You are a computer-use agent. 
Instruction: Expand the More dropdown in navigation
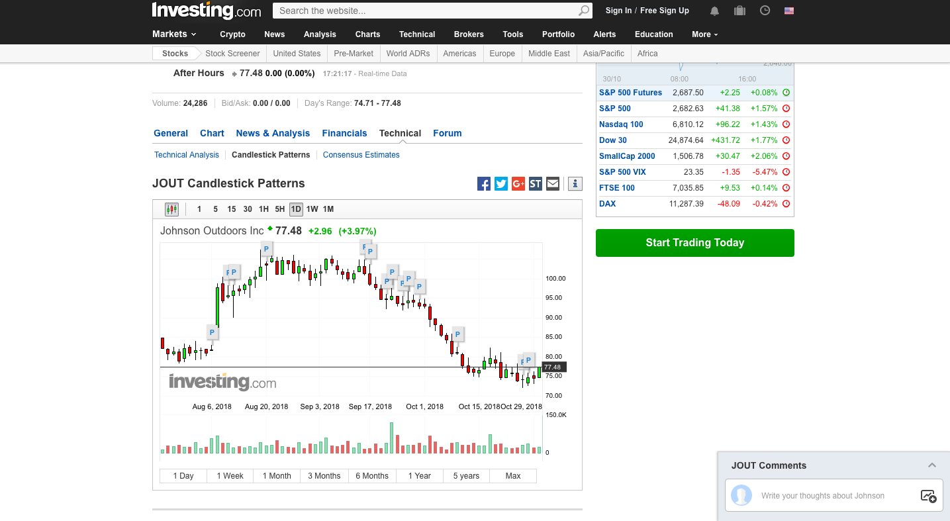point(705,34)
